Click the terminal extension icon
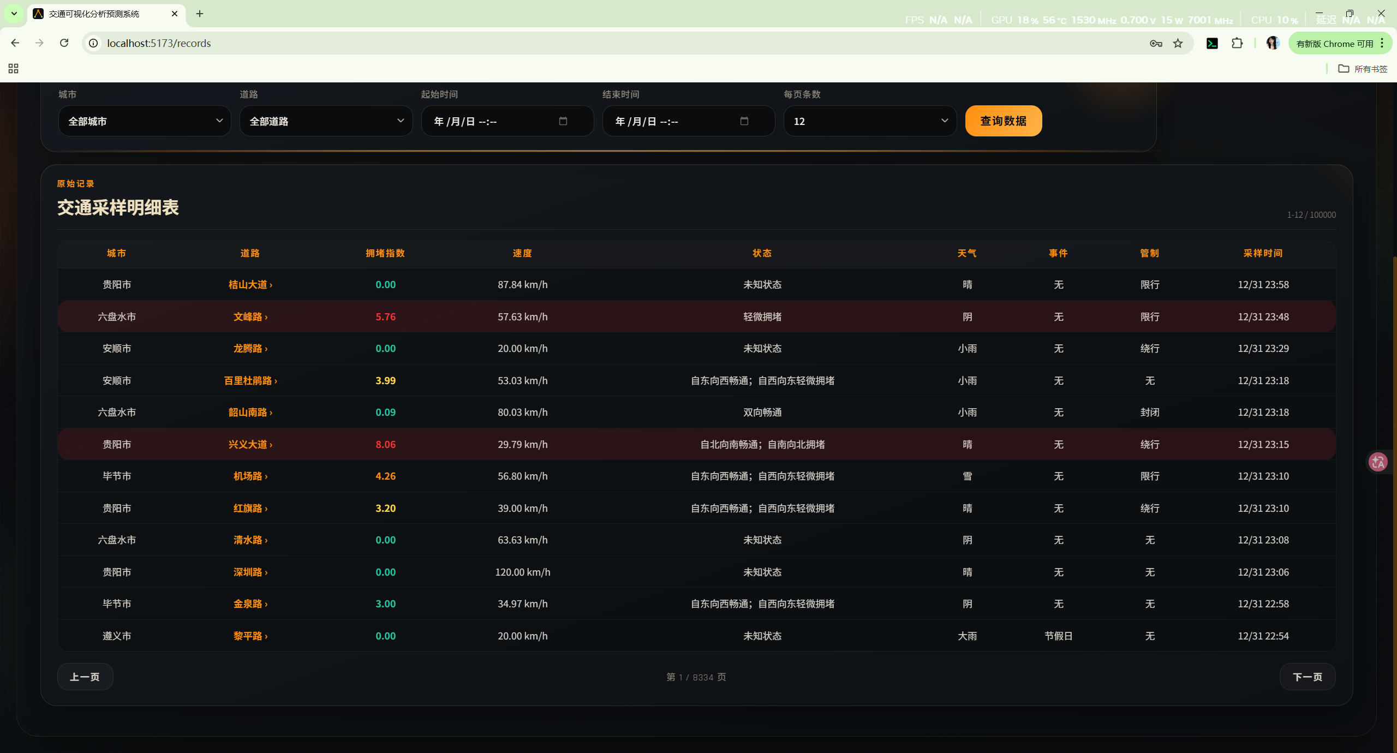Image resolution: width=1397 pixels, height=753 pixels. (x=1212, y=44)
